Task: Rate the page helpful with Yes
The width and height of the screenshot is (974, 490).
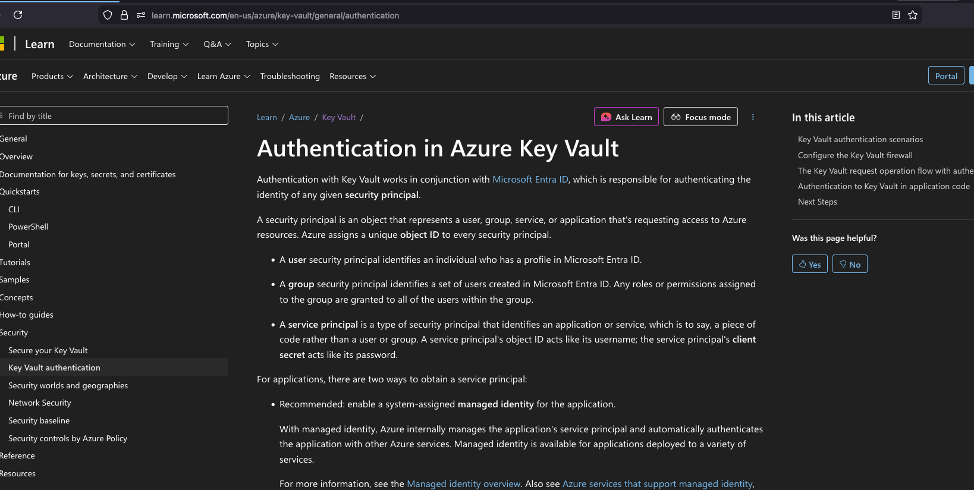Action: pos(809,264)
